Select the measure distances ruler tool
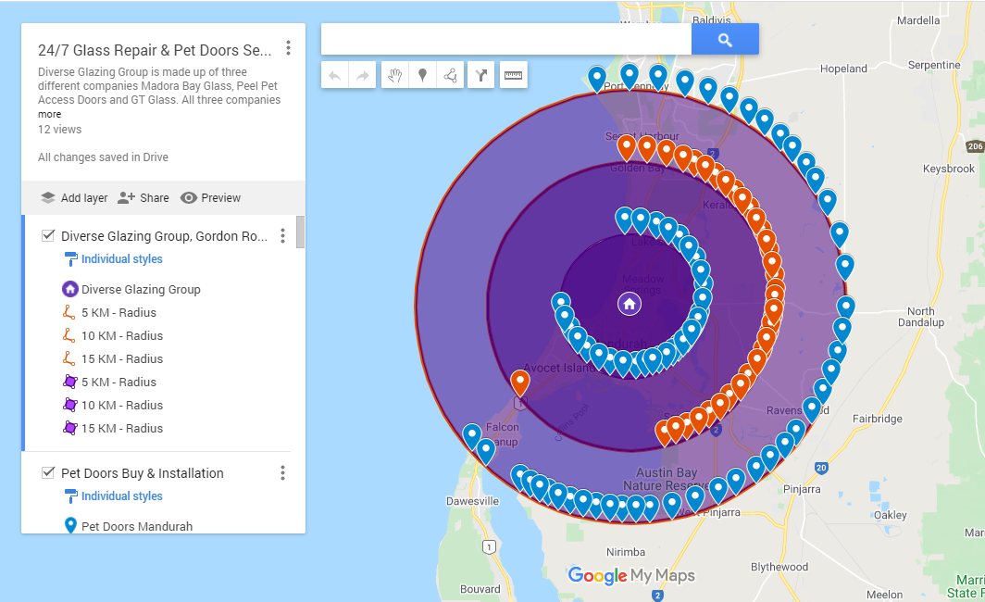 [x=513, y=75]
